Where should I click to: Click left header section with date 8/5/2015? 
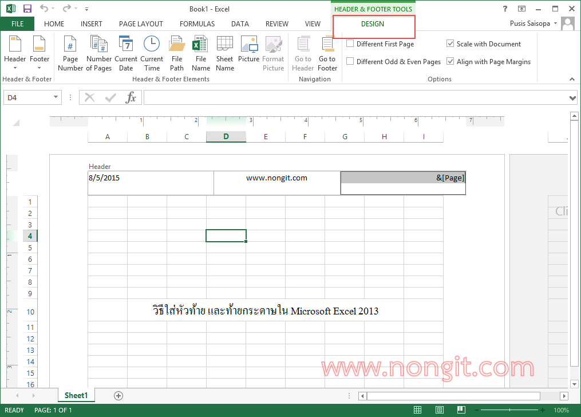[x=151, y=183]
